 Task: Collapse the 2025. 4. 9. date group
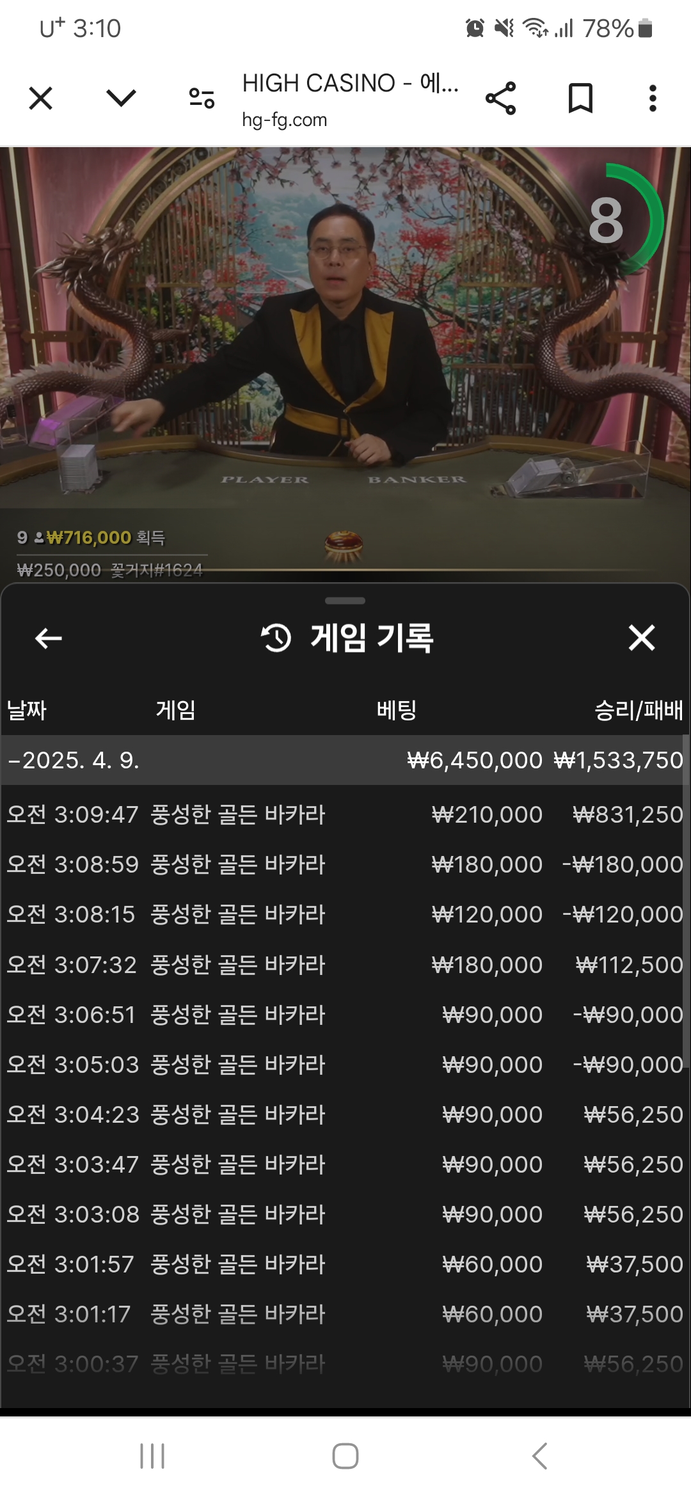pyautogui.click(x=345, y=760)
